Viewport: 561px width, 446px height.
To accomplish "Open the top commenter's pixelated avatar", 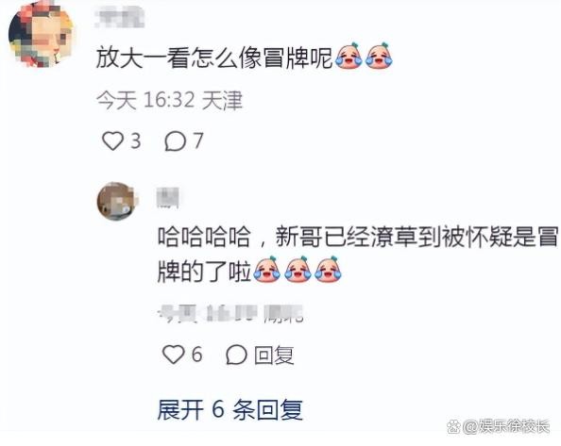I will click(41, 35).
